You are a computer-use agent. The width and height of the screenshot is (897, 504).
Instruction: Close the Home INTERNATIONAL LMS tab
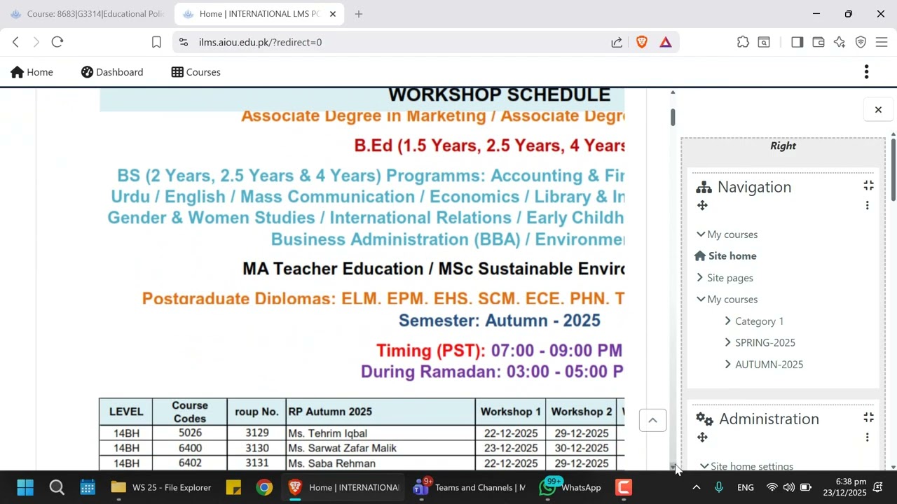pyautogui.click(x=333, y=14)
